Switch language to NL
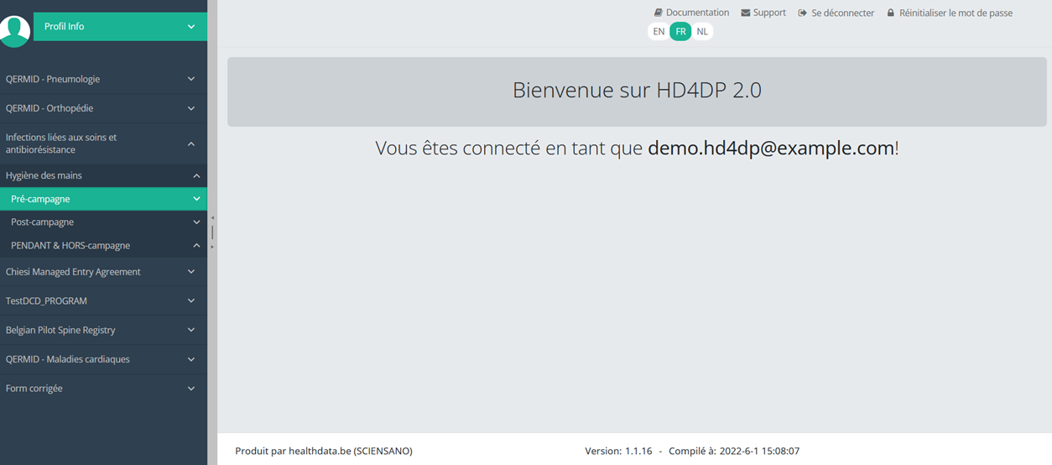 pos(702,32)
